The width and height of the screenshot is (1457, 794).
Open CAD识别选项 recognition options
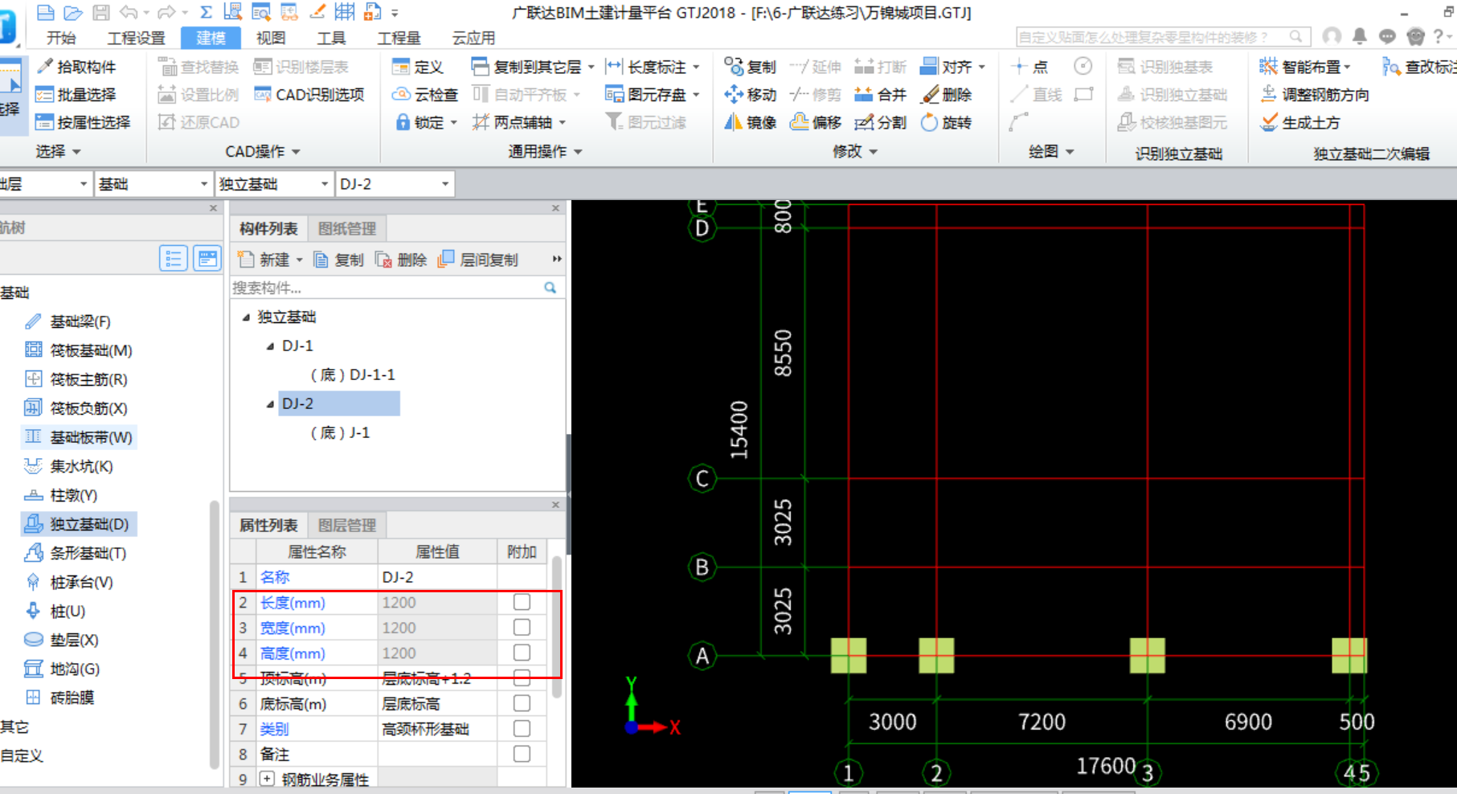pyautogui.click(x=309, y=95)
